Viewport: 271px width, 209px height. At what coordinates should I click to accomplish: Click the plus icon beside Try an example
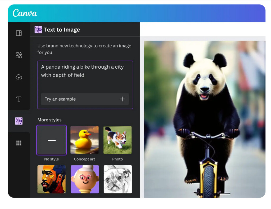(x=123, y=99)
